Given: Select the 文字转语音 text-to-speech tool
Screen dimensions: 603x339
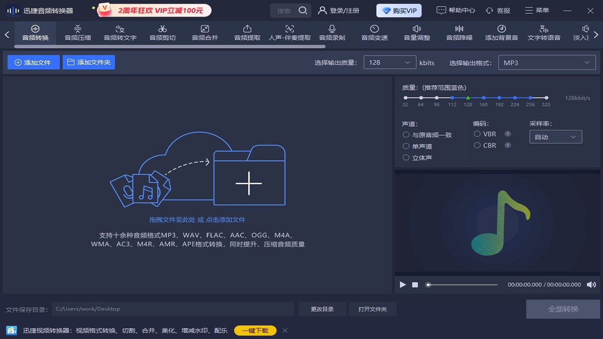Looking at the screenshot, I should (544, 33).
